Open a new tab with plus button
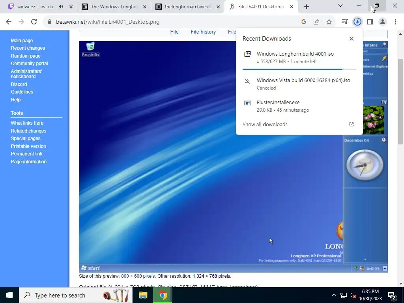The image size is (404, 303). point(306,7)
